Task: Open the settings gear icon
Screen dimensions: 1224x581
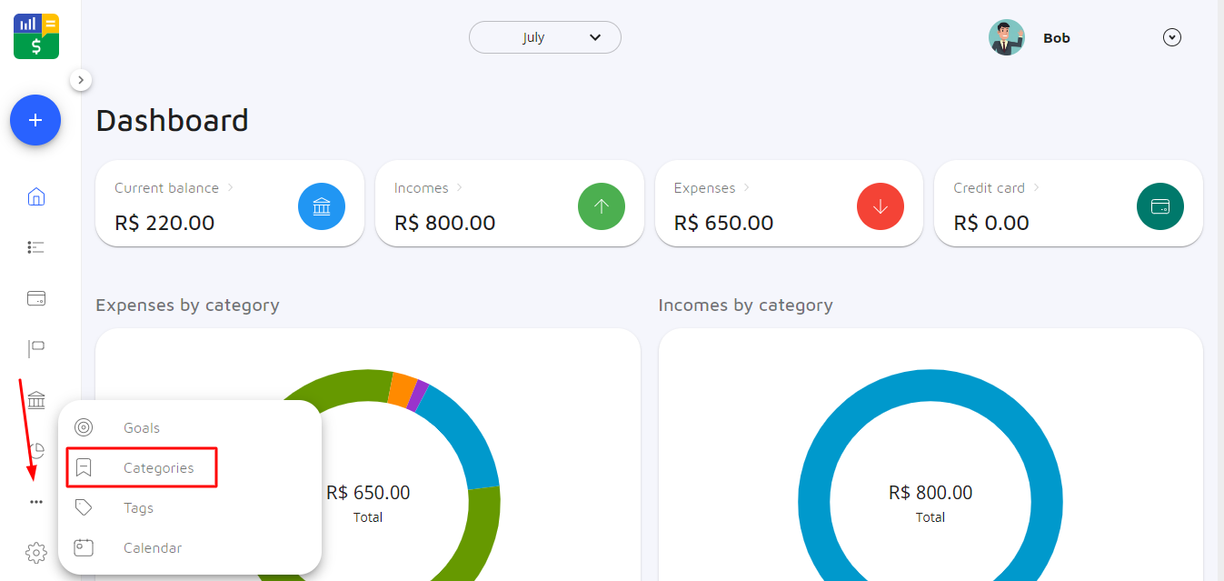Action: (36, 552)
